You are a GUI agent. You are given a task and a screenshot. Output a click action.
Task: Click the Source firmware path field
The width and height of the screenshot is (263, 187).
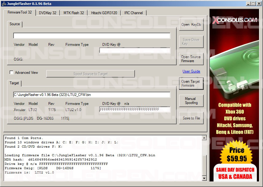(92, 36)
